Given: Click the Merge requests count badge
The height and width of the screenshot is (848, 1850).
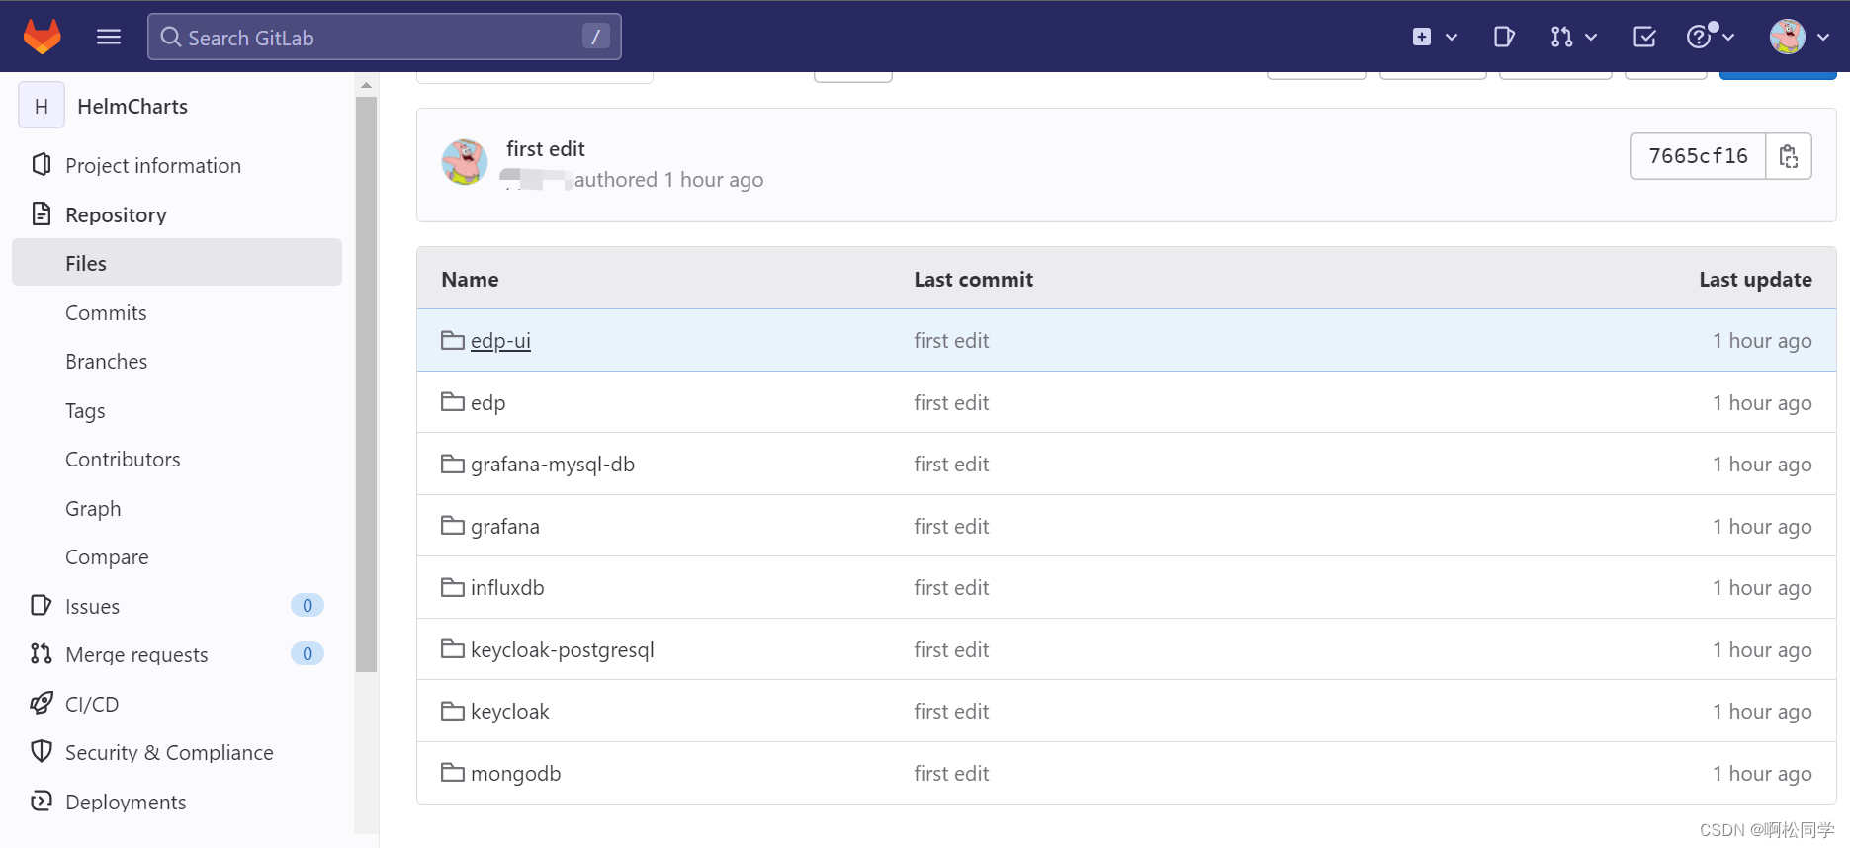Looking at the screenshot, I should pos(308,653).
